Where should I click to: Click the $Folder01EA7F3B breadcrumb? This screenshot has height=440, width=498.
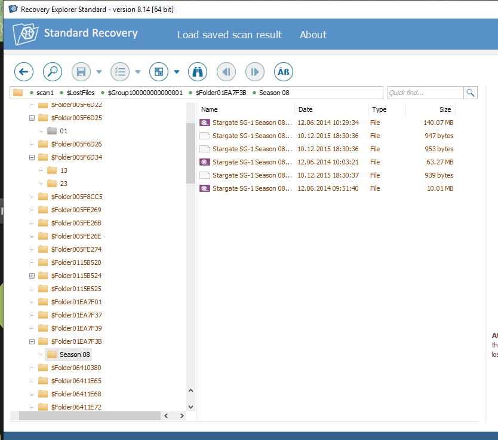(x=221, y=93)
